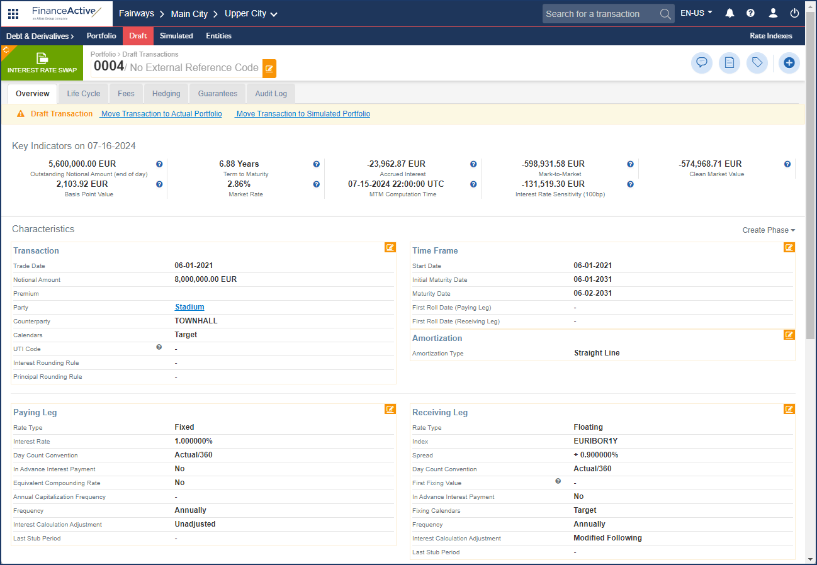Switch to the Audit Log tab
Screen dimensions: 817x565
tap(271, 94)
